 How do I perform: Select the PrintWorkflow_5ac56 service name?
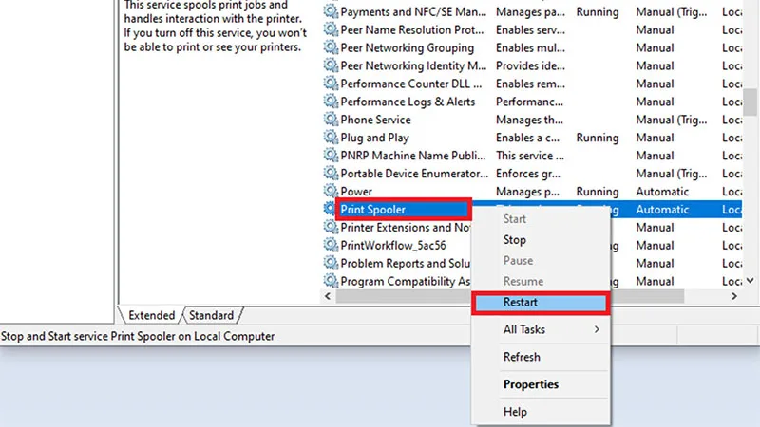[x=393, y=246]
